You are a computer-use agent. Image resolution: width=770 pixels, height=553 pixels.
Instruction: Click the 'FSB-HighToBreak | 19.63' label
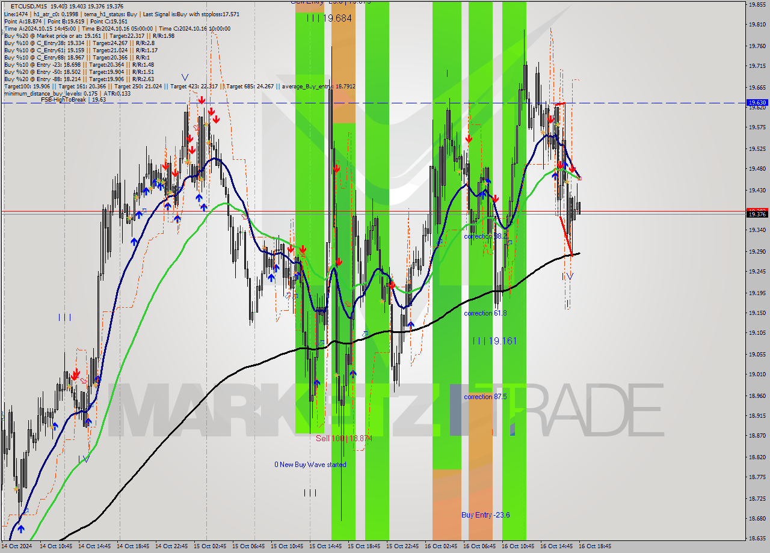pyautogui.click(x=73, y=100)
